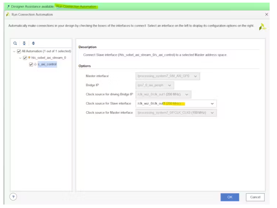The height and width of the screenshot is (208, 277).
Task: Click the help question mark icon
Action: tap(13, 197)
